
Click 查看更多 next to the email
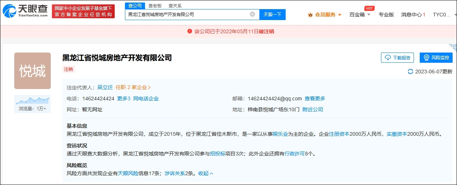point(315,99)
